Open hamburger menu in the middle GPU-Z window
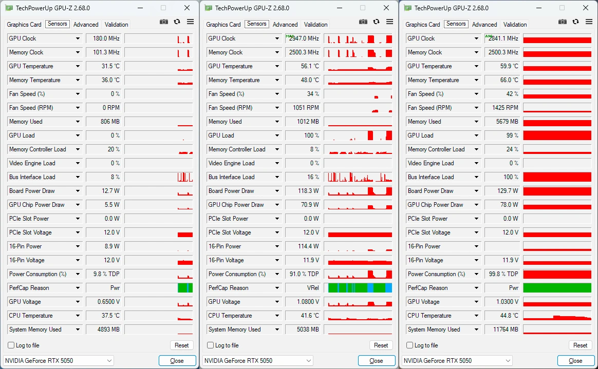The width and height of the screenshot is (598, 369). click(x=390, y=22)
